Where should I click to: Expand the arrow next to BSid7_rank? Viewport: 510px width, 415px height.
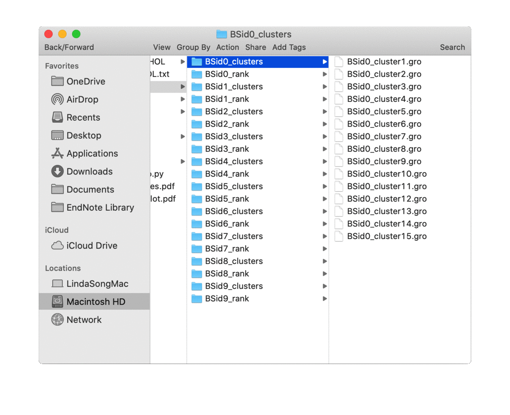click(325, 249)
